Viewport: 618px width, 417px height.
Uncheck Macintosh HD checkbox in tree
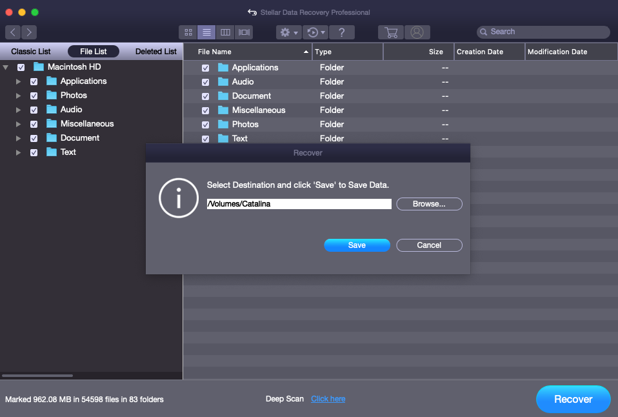click(x=21, y=68)
